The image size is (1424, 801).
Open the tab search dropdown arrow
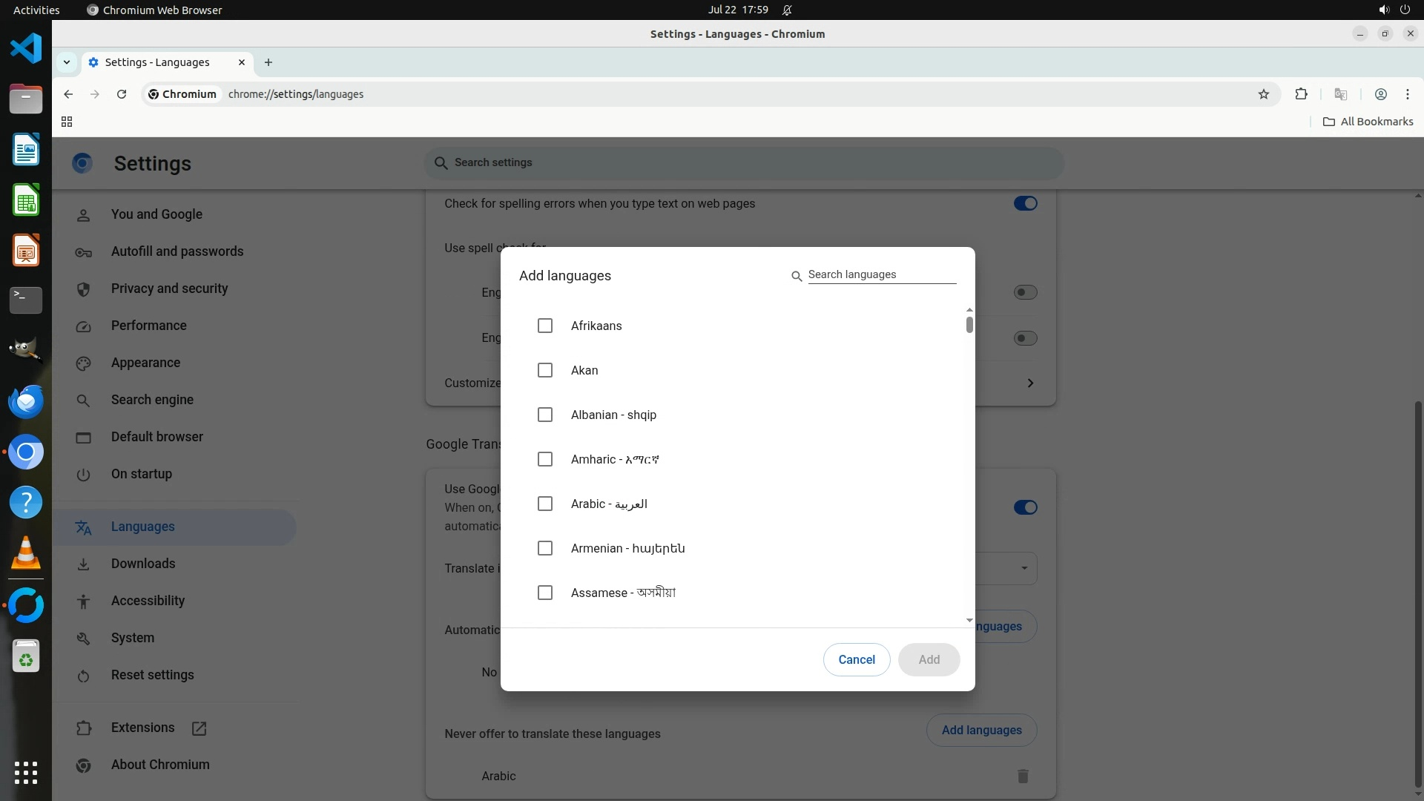click(x=67, y=62)
